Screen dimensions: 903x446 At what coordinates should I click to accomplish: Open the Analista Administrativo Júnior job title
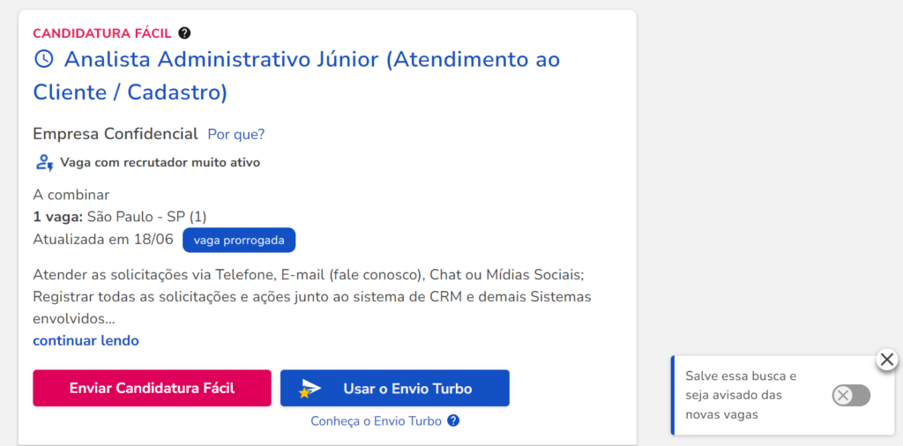tap(296, 76)
